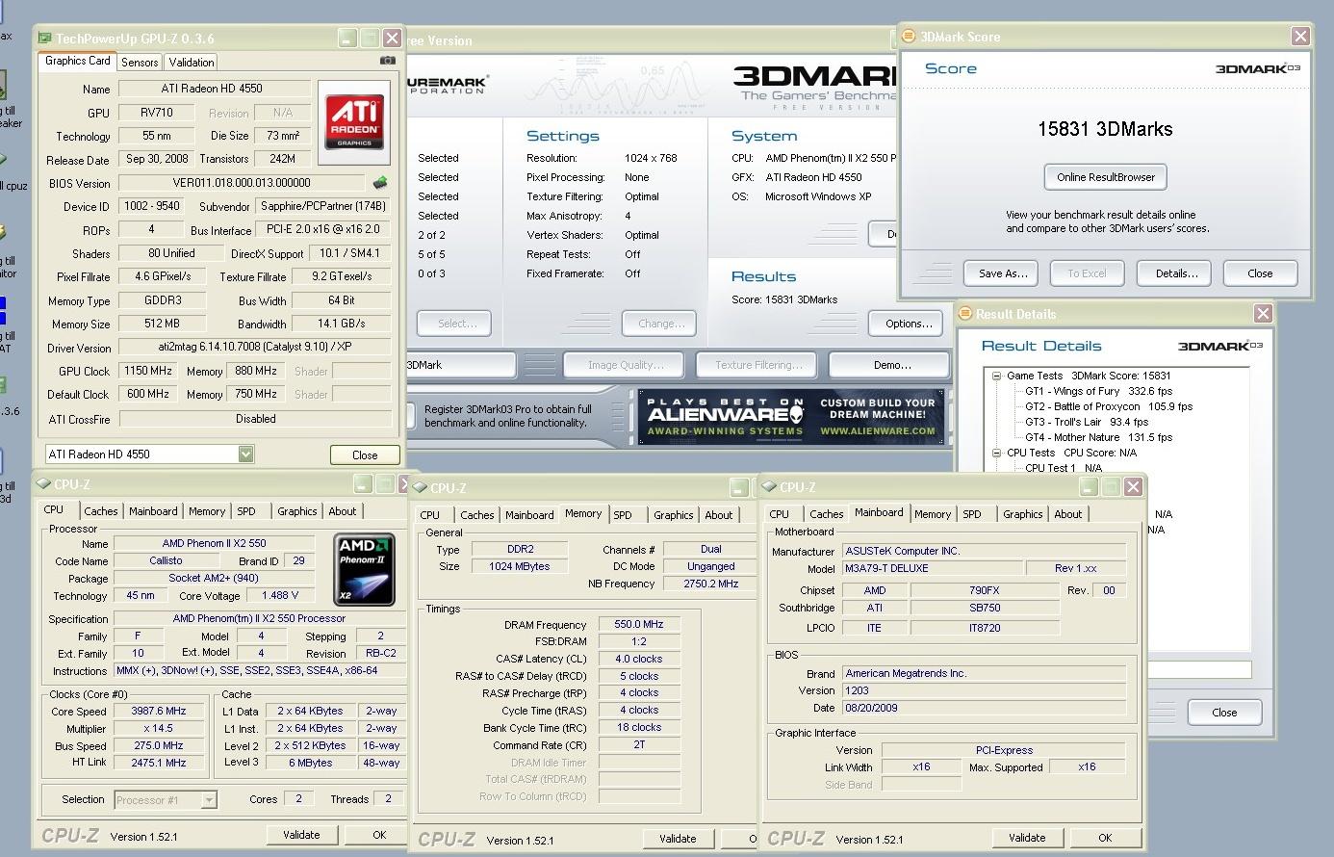This screenshot has height=857, width=1334.
Task: Click the Select button under tests in 3DMark03
Action: pos(456,324)
